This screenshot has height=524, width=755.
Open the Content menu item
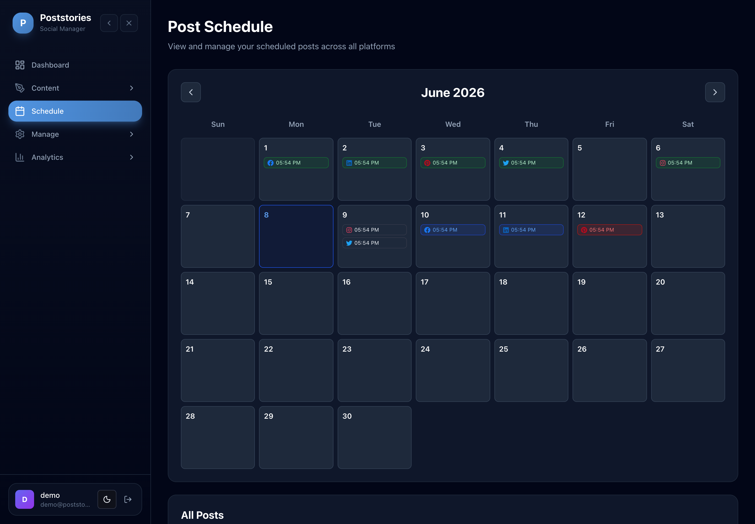click(75, 88)
